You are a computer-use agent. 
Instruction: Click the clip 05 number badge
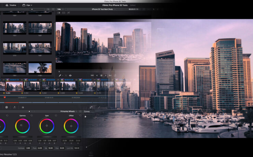[x=62, y=80]
